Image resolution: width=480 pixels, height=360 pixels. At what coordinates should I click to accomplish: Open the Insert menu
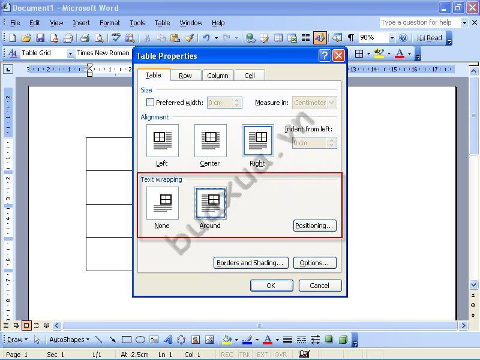81,23
